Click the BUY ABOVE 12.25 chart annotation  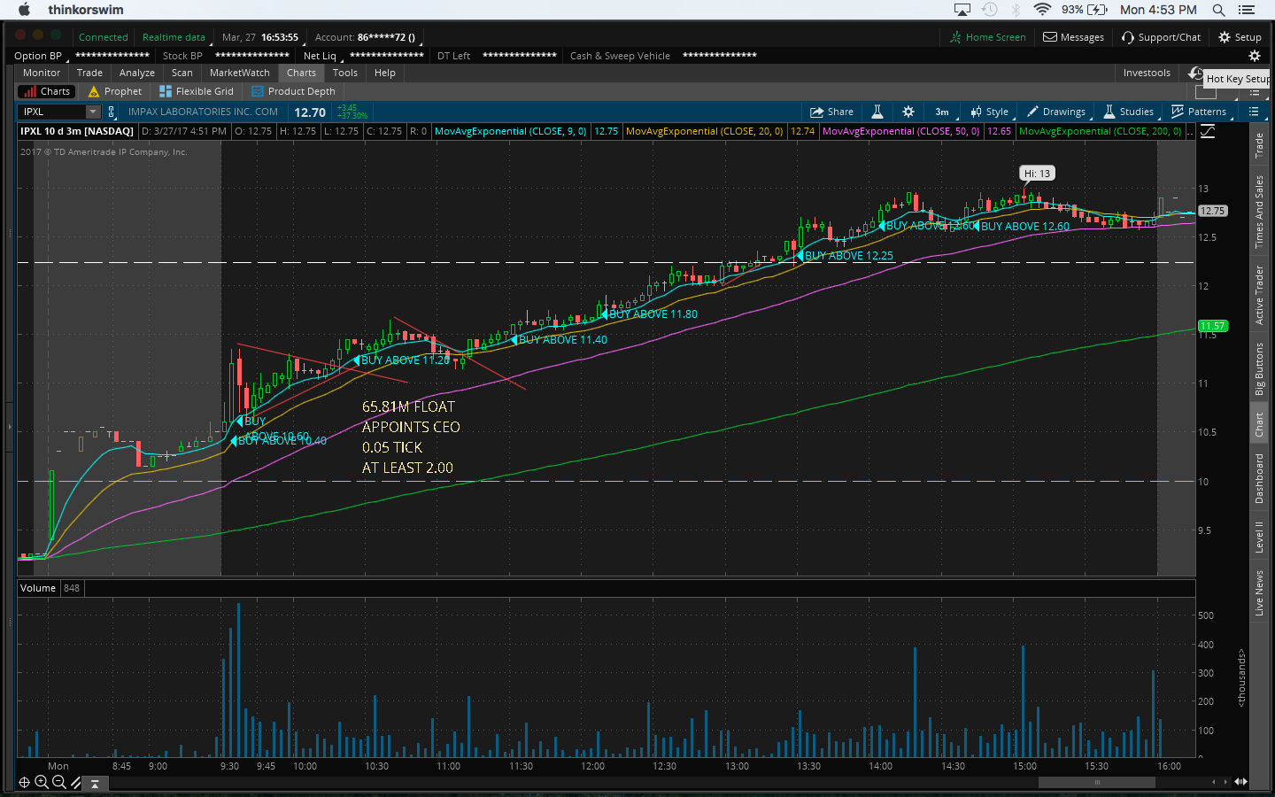coord(846,256)
